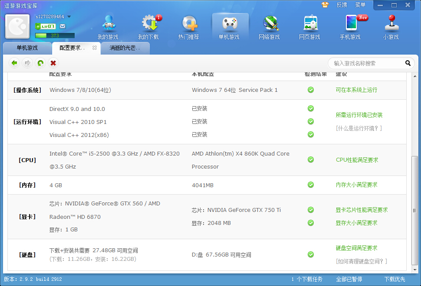Click the green check for Visual C++ 2010 SP1
Image resolution: width=421 pixels, height=286 pixels.
tap(311, 121)
